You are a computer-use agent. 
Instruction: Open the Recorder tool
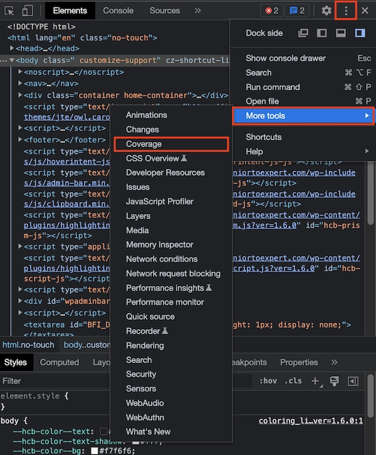click(x=171, y=331)
